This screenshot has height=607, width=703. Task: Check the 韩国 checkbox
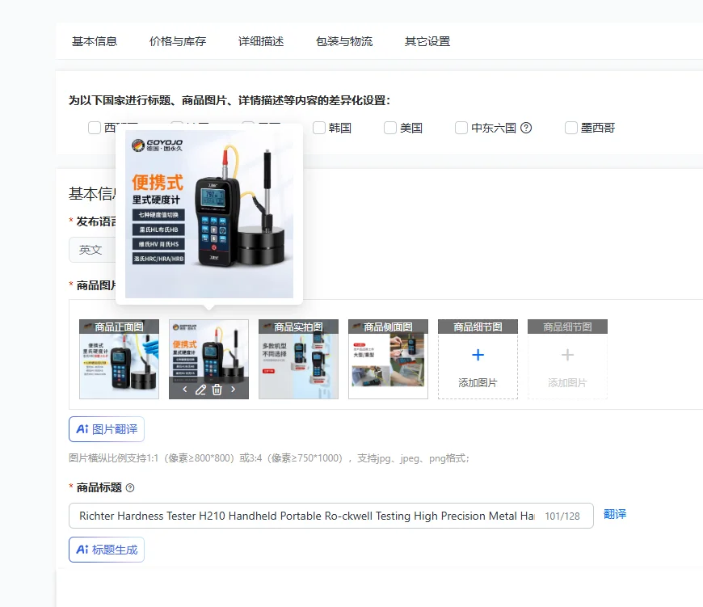318,128
